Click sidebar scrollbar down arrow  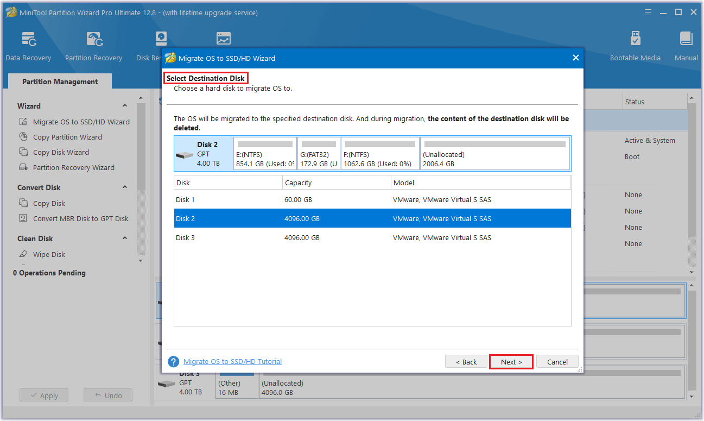(x=141, y=261)
